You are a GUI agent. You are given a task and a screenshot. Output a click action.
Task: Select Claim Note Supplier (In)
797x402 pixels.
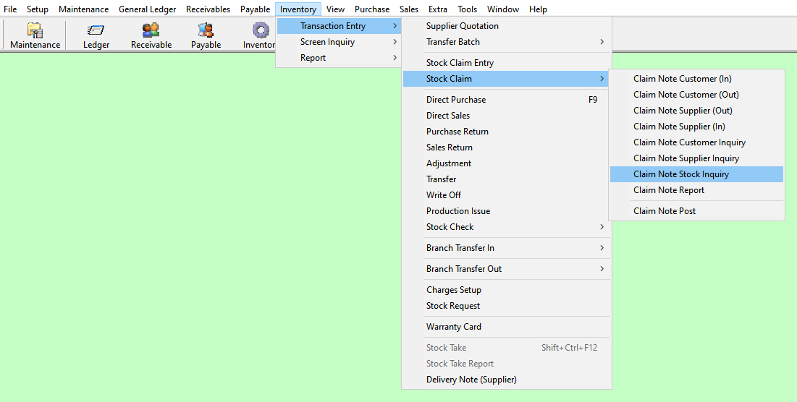[x=697, y=127]
